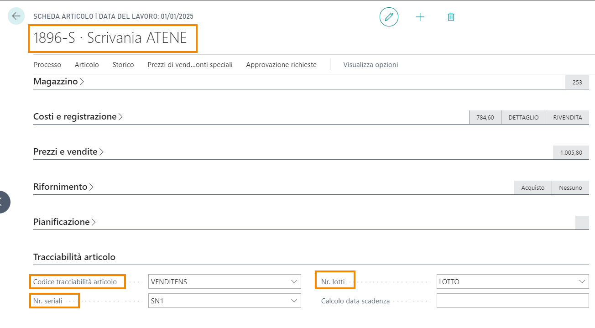This screenshot has height=328, width=595.
Task: Click the plus icon to create new item
Action: pyautogui.click(x=420, y=17)
